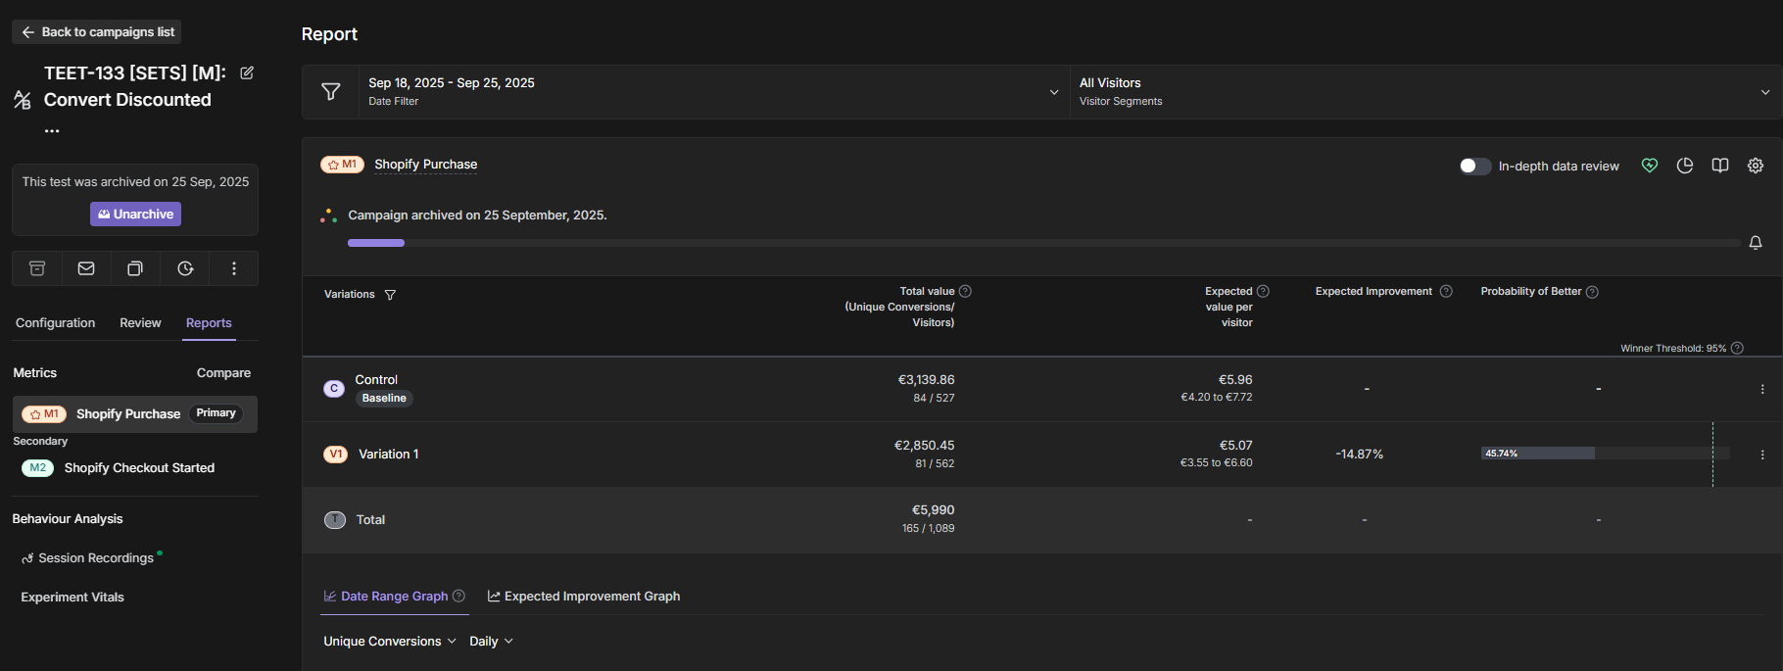This screenshot has width=1783, height=671.
Task: Click the 45.74% probability bar
Action: click(1538, 454)
